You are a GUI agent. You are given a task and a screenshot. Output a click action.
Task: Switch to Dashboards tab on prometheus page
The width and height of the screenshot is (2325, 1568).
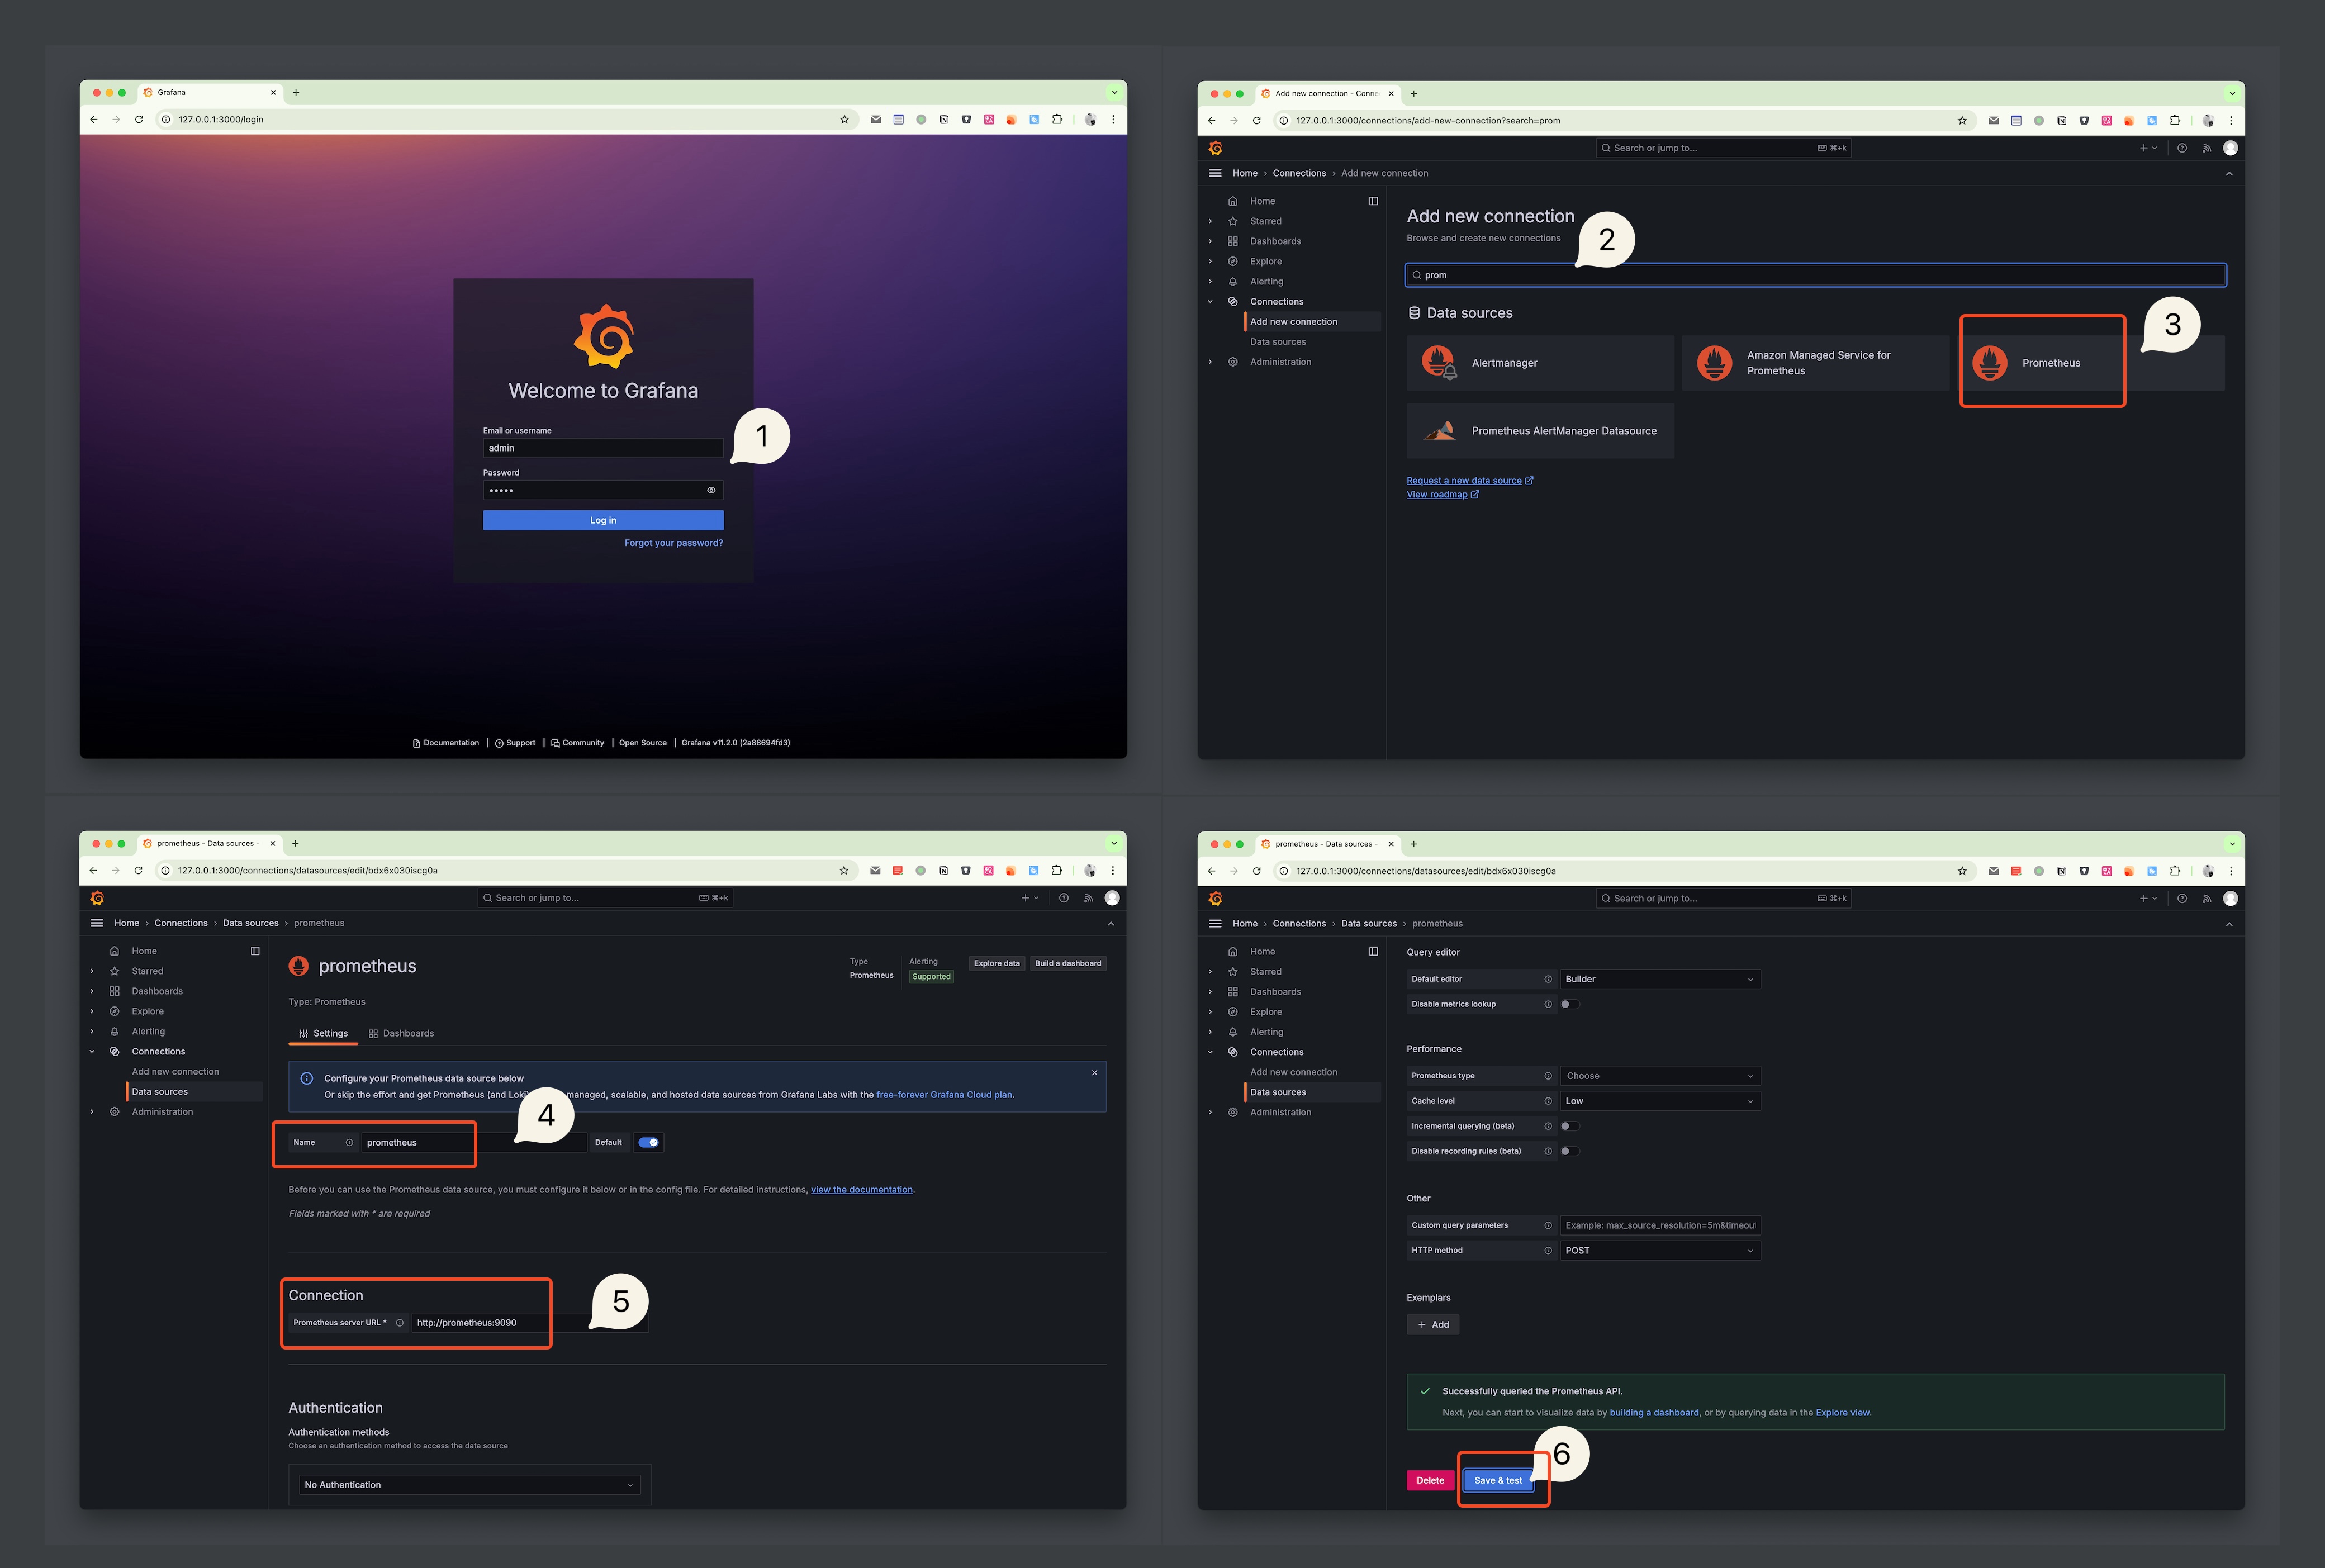(401, 1033)
